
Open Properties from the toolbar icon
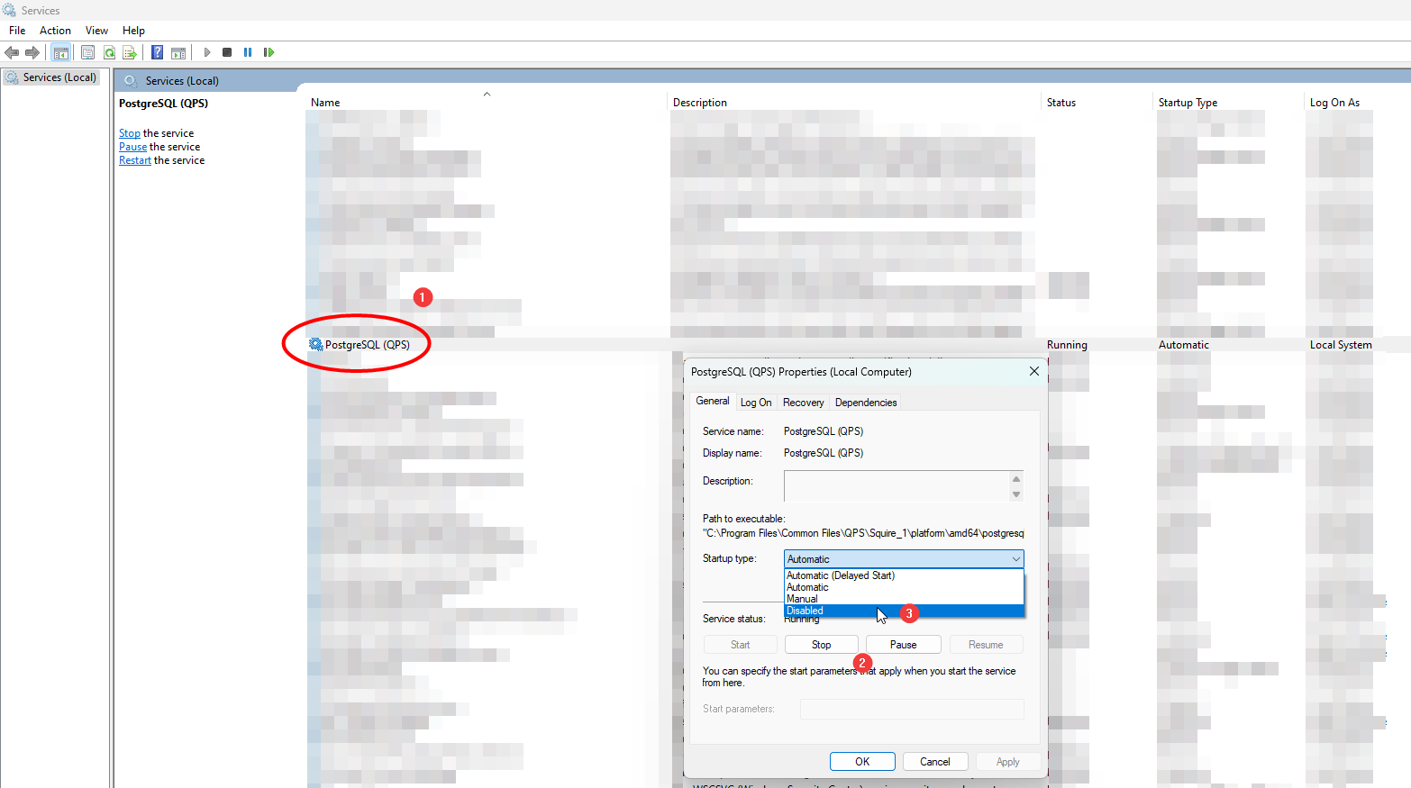(x=87, y=52)
